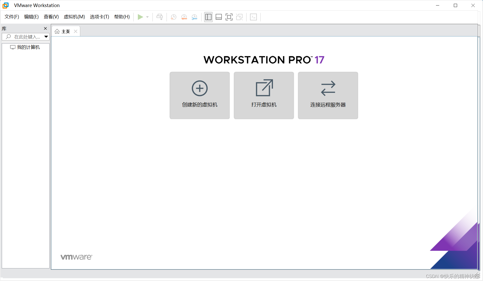Open the 文件(F) menu

(12, 17)
